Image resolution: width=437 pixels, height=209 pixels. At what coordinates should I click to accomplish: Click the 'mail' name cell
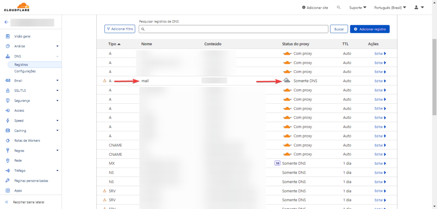point(145,81)
